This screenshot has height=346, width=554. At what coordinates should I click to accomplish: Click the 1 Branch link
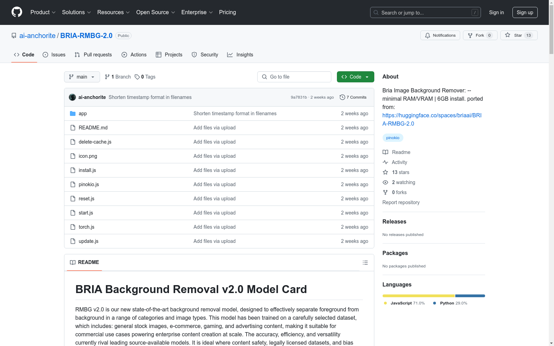click(118, 77)
